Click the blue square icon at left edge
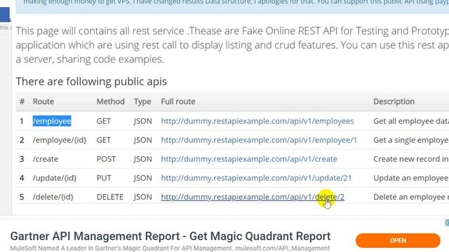Image resolution: width=449 pixels, height=252 pixels. (5, 15)
